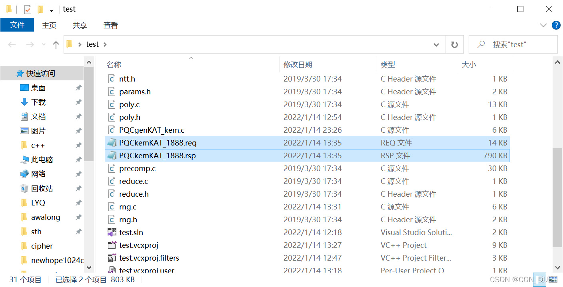Open quick access toolbar customize dropdown

point(51,10)
